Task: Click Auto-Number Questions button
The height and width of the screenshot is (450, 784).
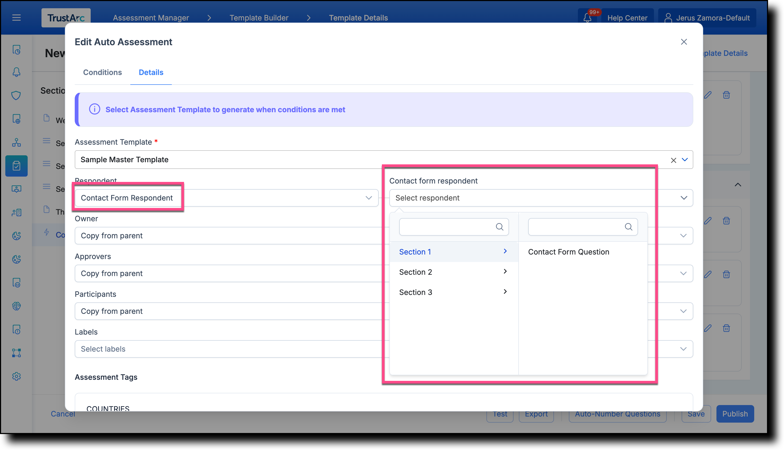Action: coord(618,414)
